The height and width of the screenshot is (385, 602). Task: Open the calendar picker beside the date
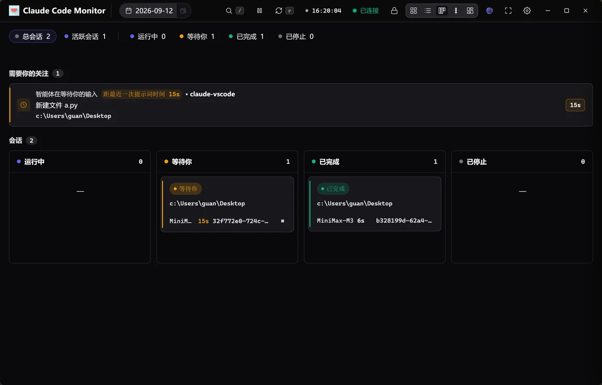(183, 11)
